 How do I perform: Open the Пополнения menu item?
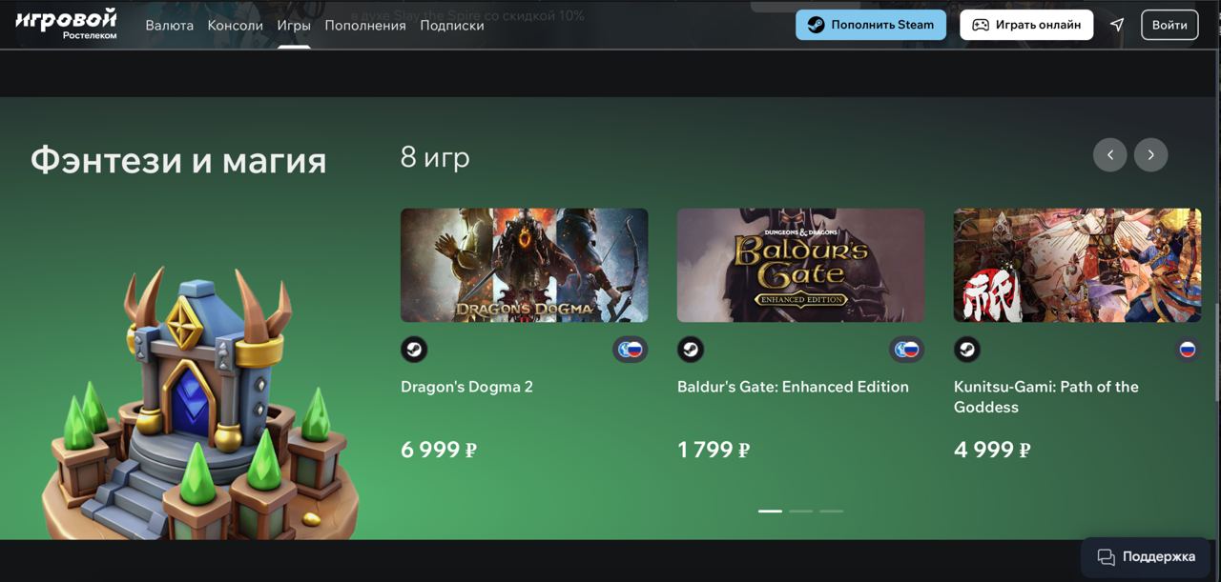pyautogui.click(x=365, y=26)
